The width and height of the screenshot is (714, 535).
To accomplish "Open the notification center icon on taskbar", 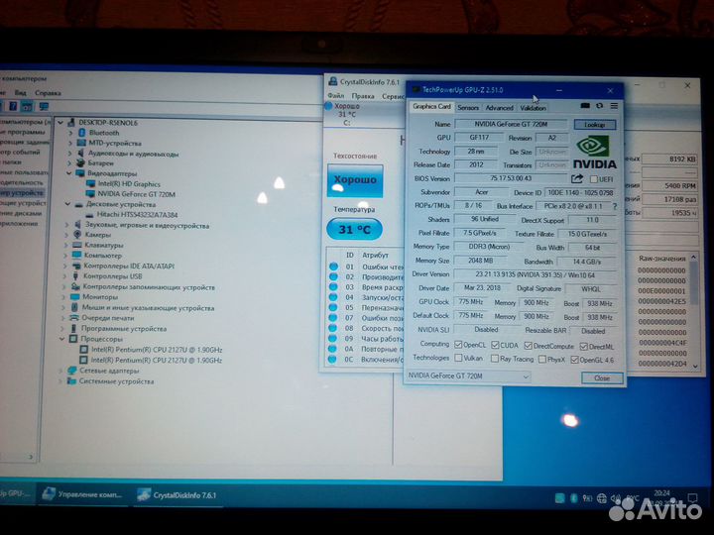I will point(692,498).
